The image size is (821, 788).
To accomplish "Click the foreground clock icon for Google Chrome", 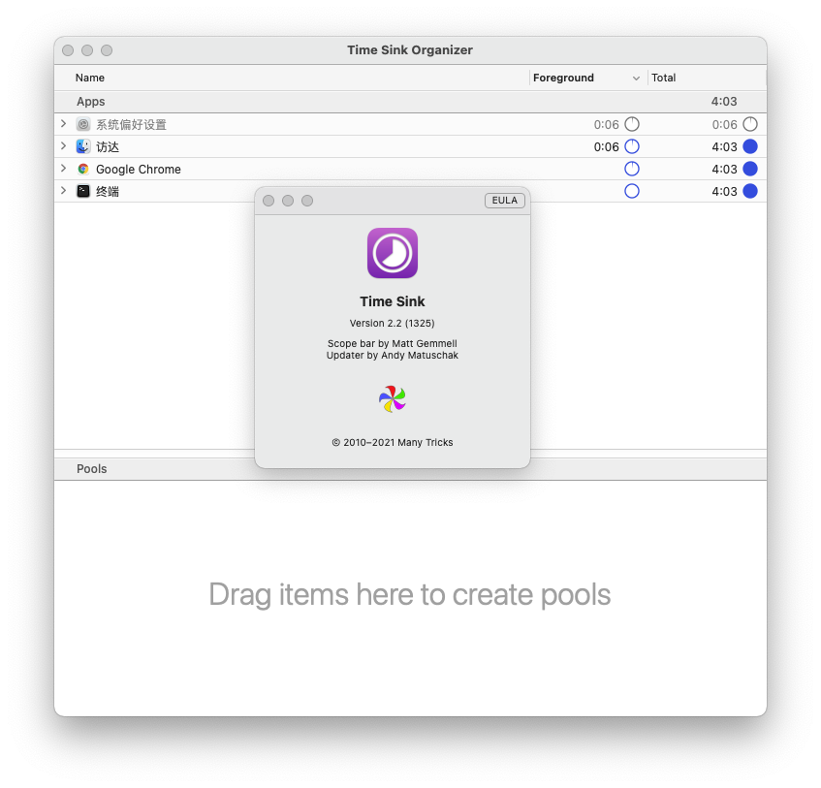I will [632, 169].
